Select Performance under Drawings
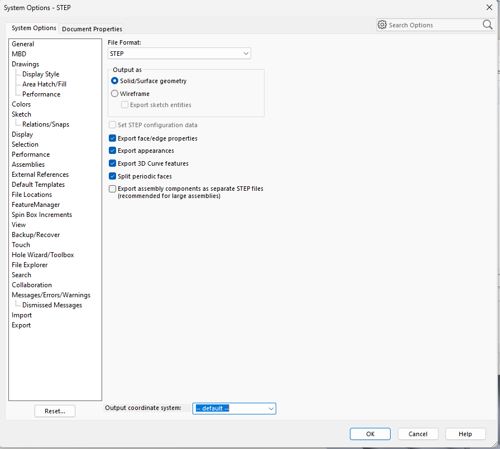Viewport: 500px width, 449px height. click(x=41, y=94)
